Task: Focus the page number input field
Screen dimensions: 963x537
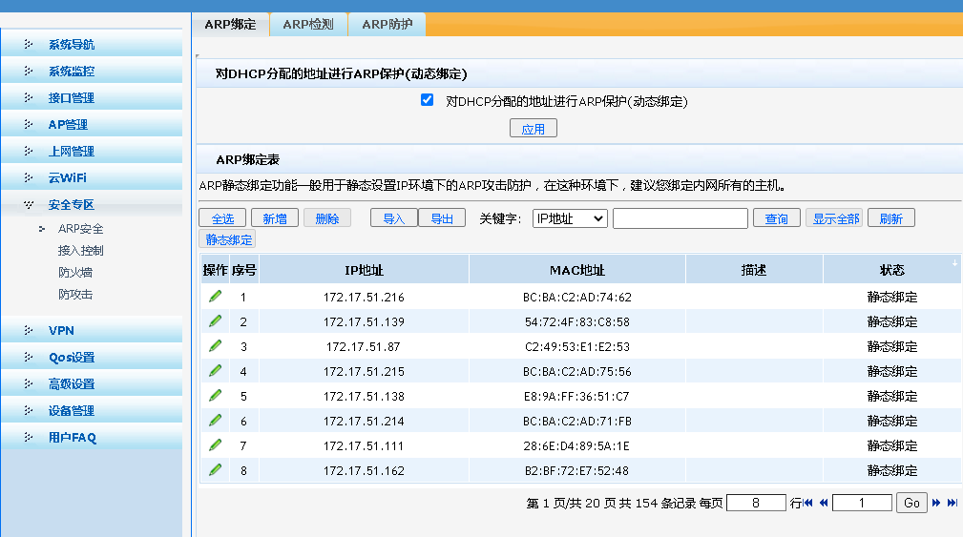Action: 862,503
